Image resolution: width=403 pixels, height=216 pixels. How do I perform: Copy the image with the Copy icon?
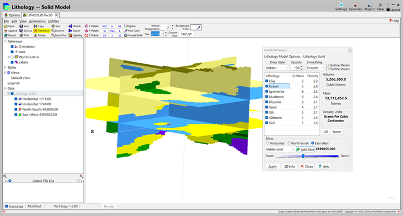pos(39,26)
